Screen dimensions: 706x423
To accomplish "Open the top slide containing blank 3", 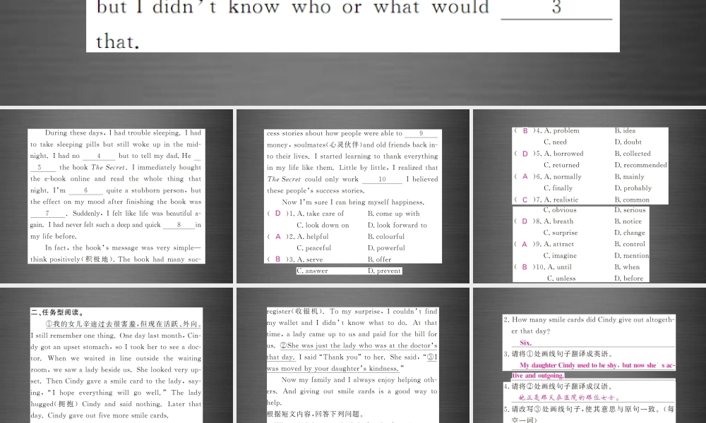I will pyautogui.click(x=353, y=25).
